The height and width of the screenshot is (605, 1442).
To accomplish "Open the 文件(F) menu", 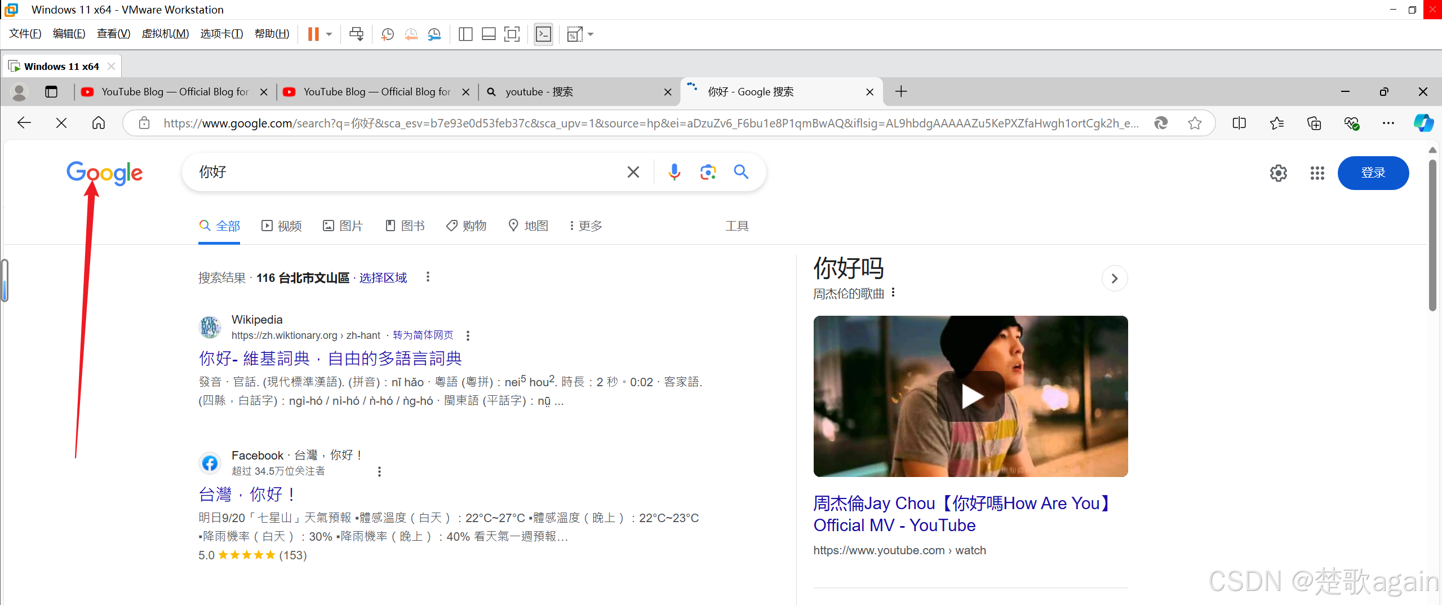I will click(25, 34).
